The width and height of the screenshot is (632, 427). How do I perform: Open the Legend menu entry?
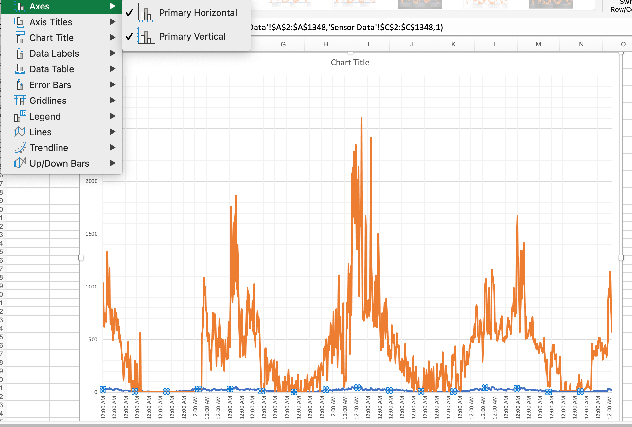45,116
